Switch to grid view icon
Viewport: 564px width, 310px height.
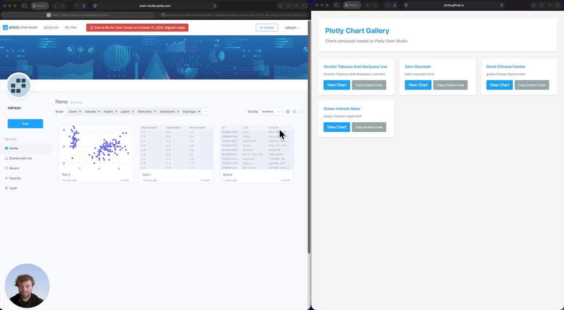(288, 112)
